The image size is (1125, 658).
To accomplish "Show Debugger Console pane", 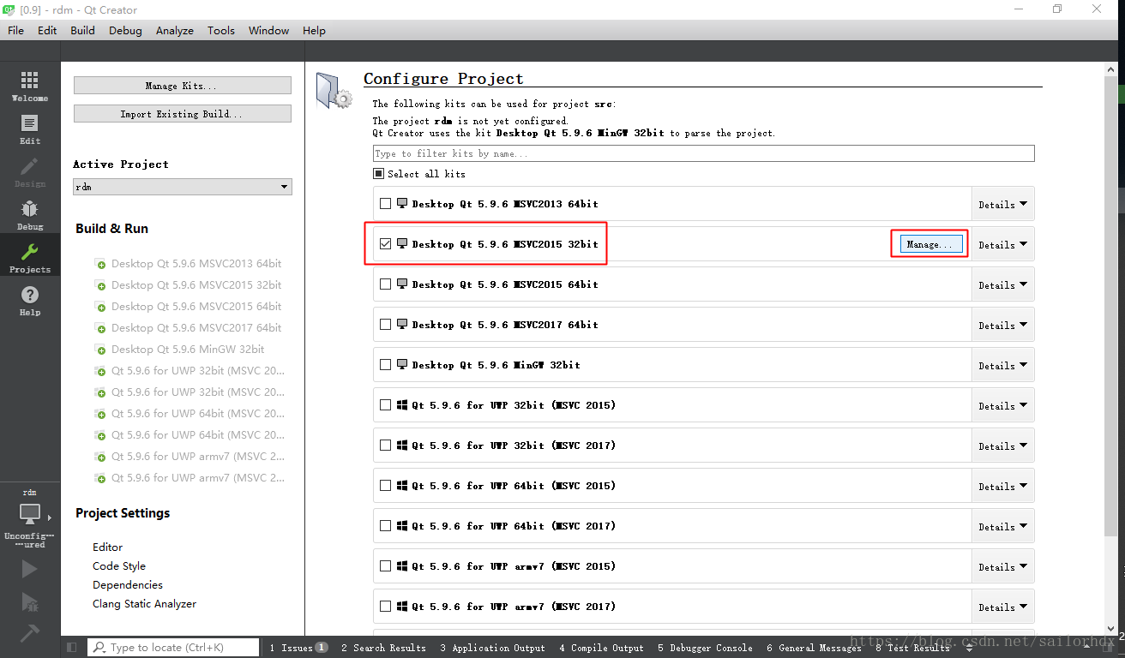I will [705, 648].
